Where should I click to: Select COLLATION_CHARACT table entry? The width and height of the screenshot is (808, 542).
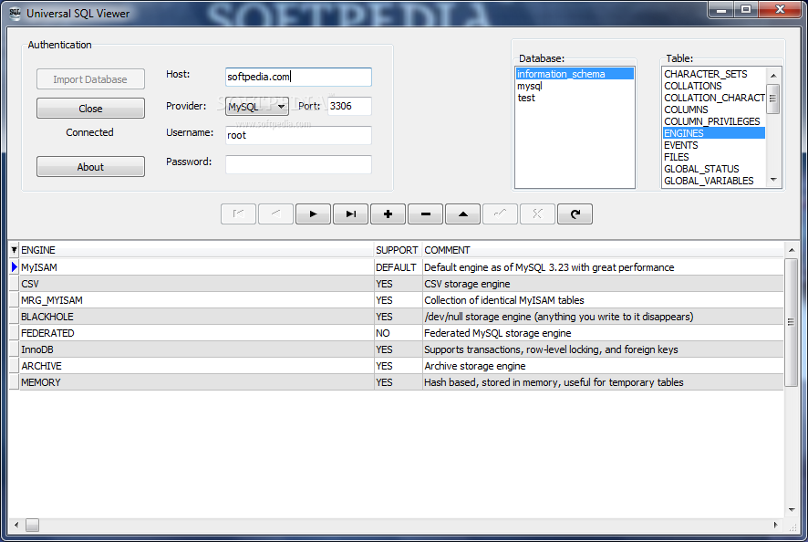[x=714, y=98]
